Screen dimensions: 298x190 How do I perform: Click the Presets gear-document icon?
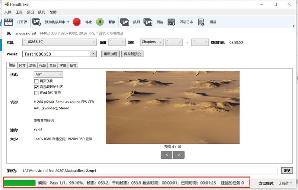pos(201,22)
